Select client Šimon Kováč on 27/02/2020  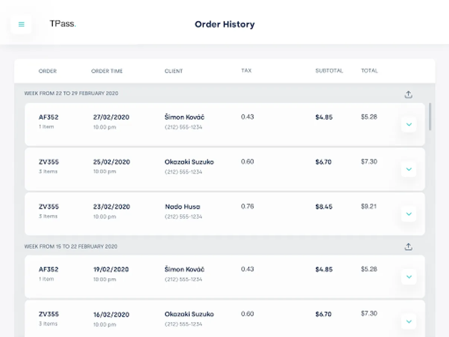coord(184,117)
